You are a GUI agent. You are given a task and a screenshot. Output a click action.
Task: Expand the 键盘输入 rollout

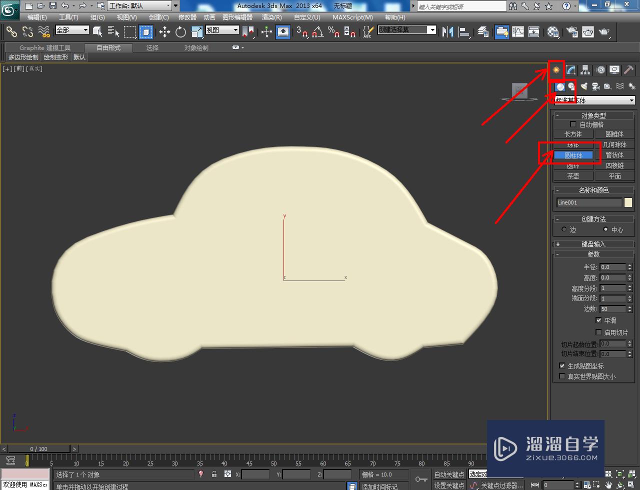tap(593, 244)
